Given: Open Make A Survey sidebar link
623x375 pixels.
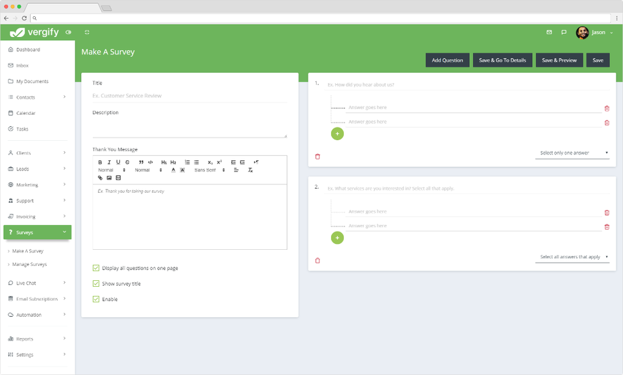Looking at the screenshot, I should click(x=28, y=251).
